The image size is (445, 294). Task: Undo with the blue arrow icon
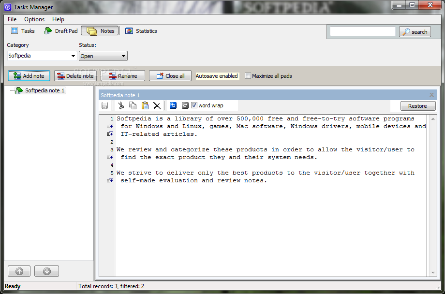pos(173,105)
